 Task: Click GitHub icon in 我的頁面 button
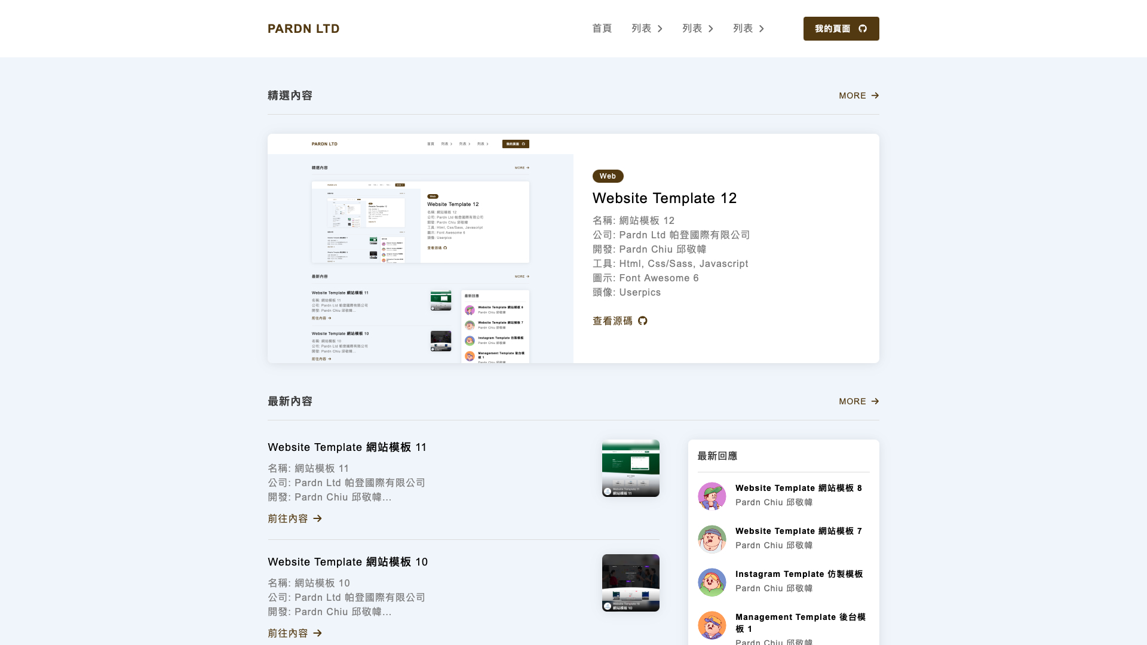[863, 29]
